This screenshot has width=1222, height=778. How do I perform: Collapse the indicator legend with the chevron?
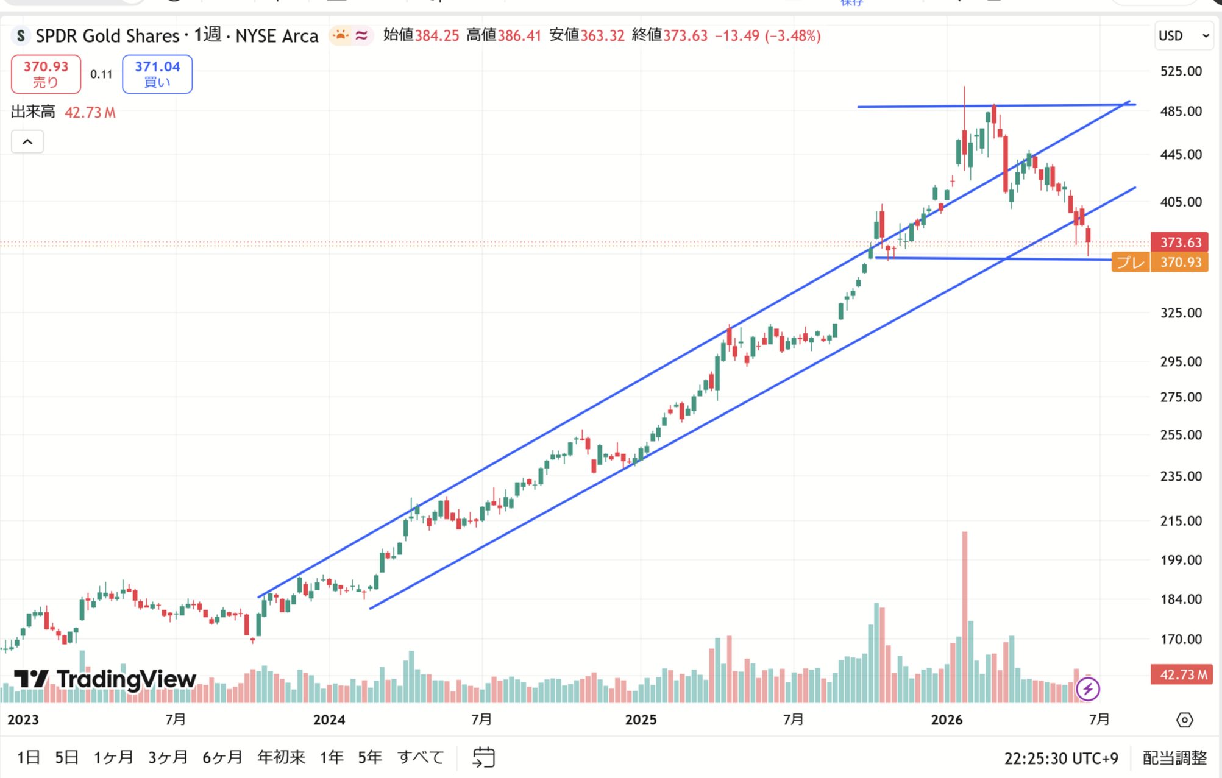coord(27,142)
